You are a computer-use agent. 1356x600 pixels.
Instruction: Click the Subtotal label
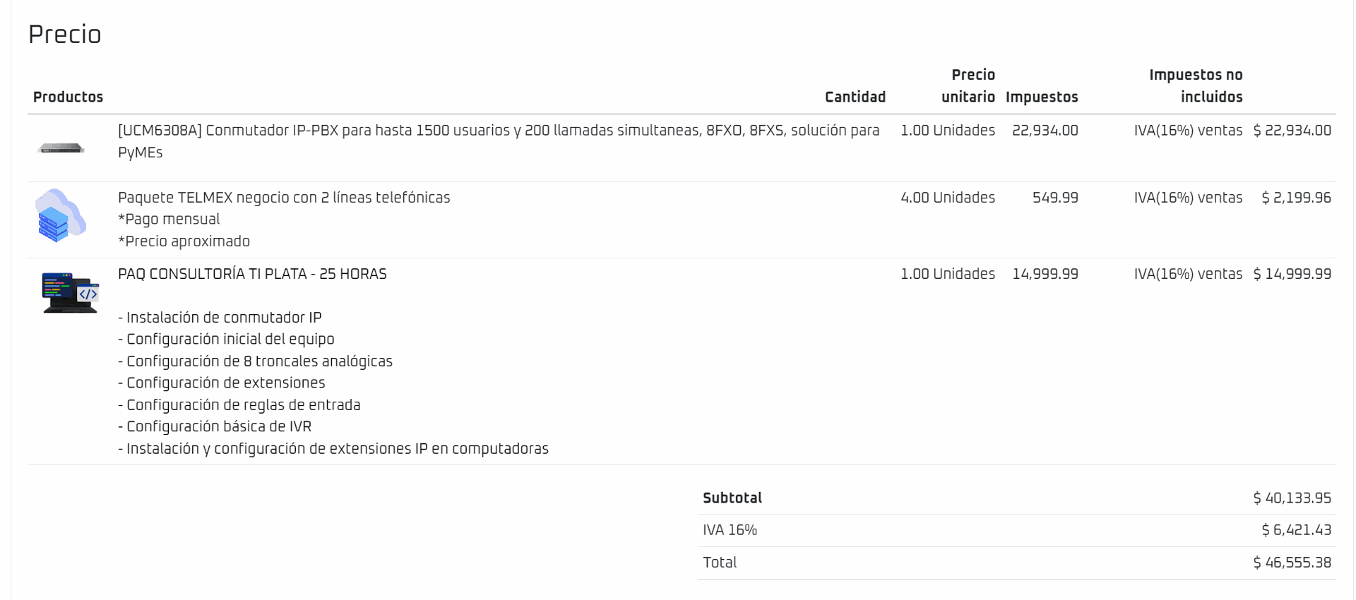click(732, 498)
